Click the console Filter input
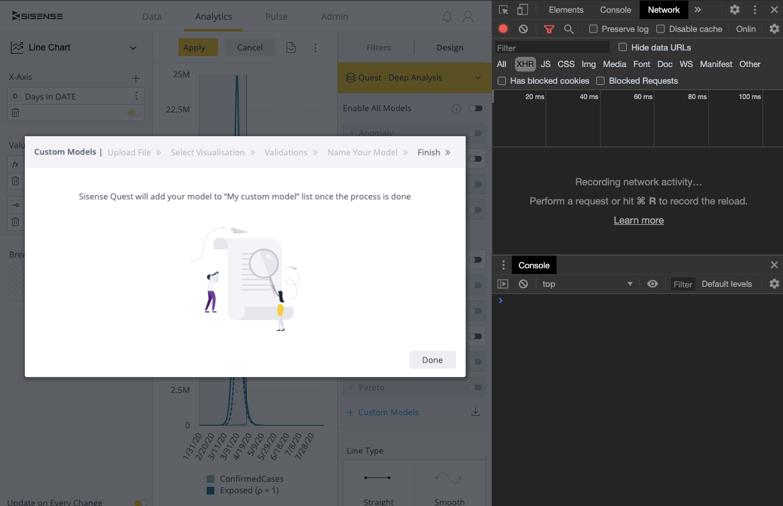The width and height of the screenshot is (783, 506). (683, 284)
